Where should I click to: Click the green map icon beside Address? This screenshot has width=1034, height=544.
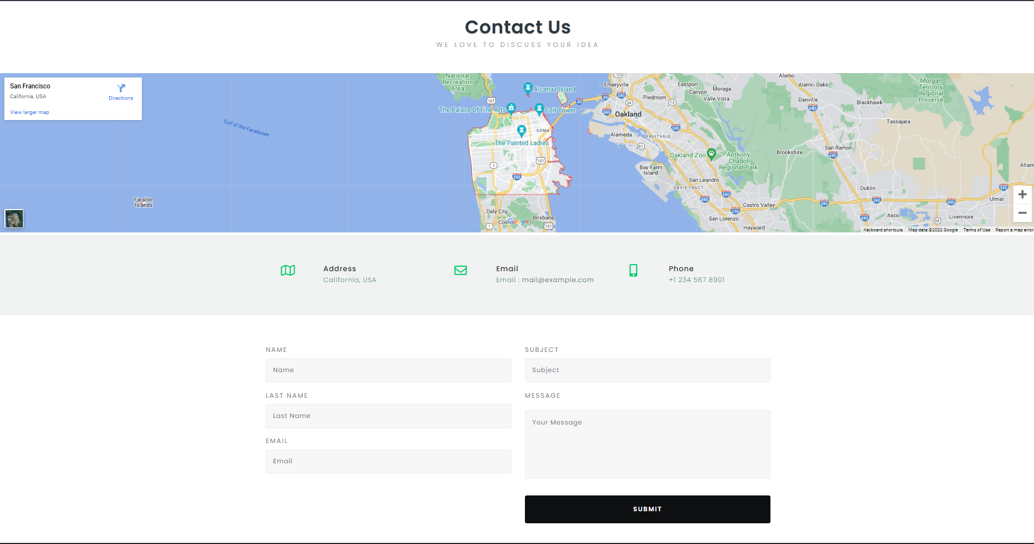[288, 270]
